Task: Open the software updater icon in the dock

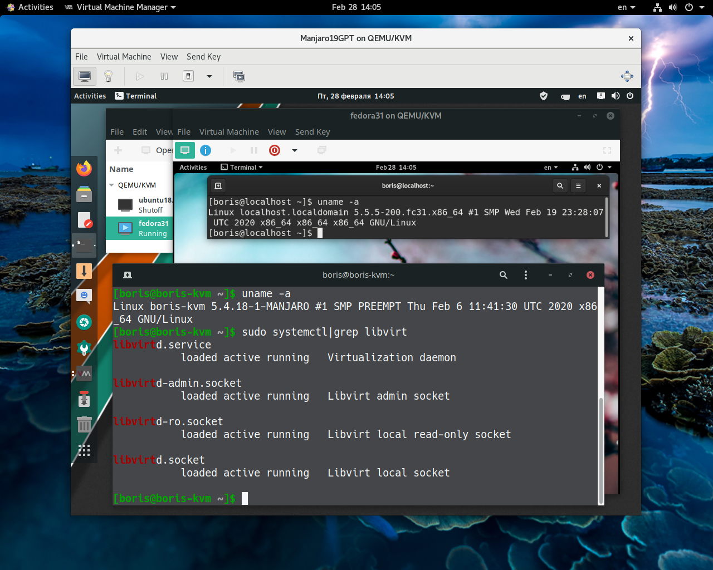Action: pyautogui.click(x=84, y=271)
